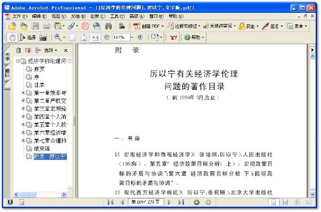321x212 pixels.
Task: Open the 高级 menu
Action: (137, 16)
